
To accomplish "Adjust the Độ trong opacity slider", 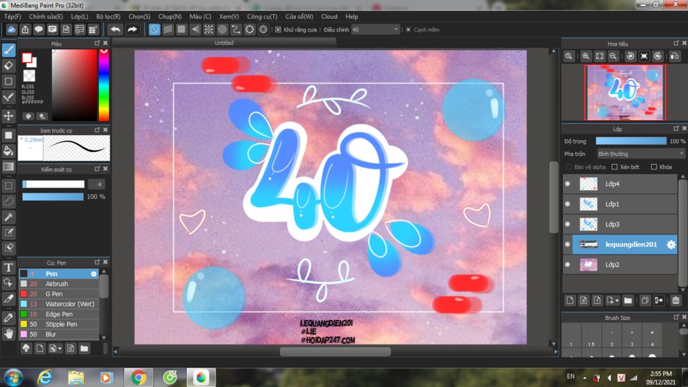I will coord(631,141).
